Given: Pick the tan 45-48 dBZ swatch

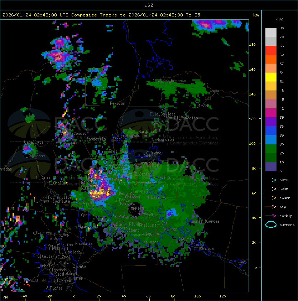Looking at the screenshot, I should (x=271, y=95).
